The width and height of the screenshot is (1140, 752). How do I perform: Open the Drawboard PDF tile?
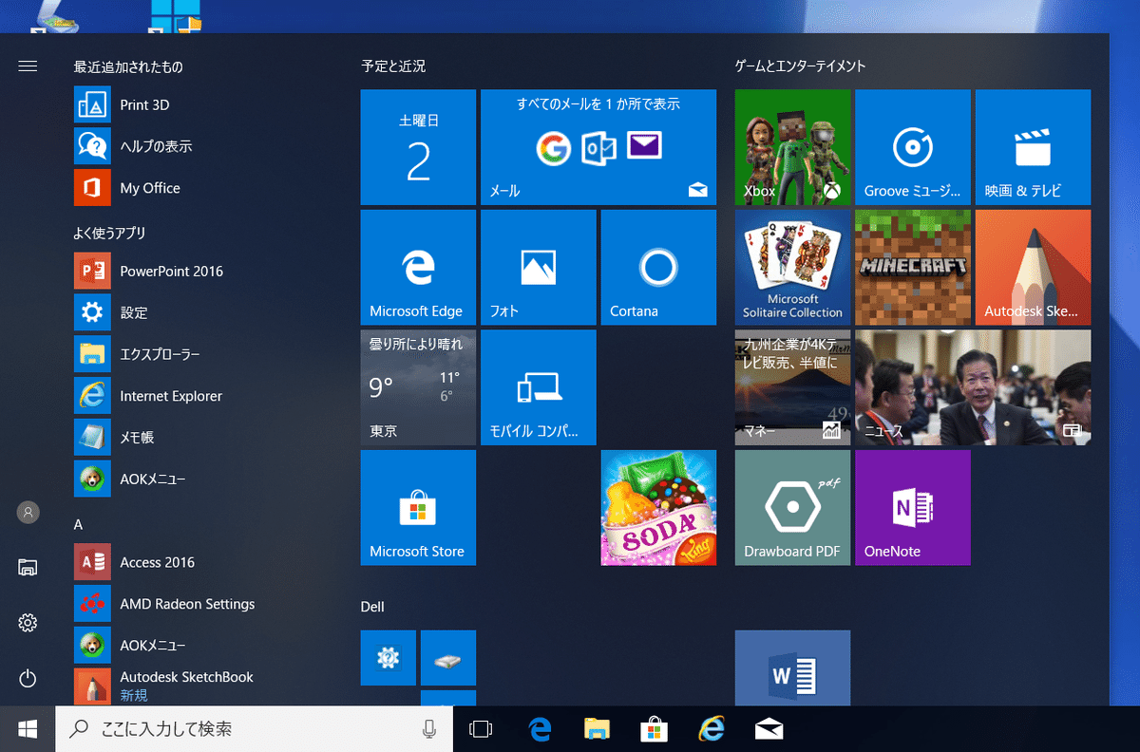(792, 507)
